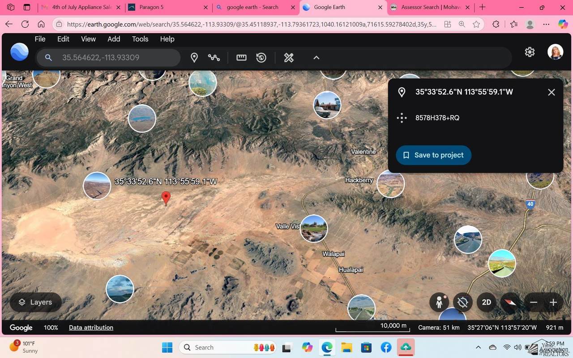Toggle the map to 2D view
This screenshot has height=358, width=573.
tap(487, 303)
